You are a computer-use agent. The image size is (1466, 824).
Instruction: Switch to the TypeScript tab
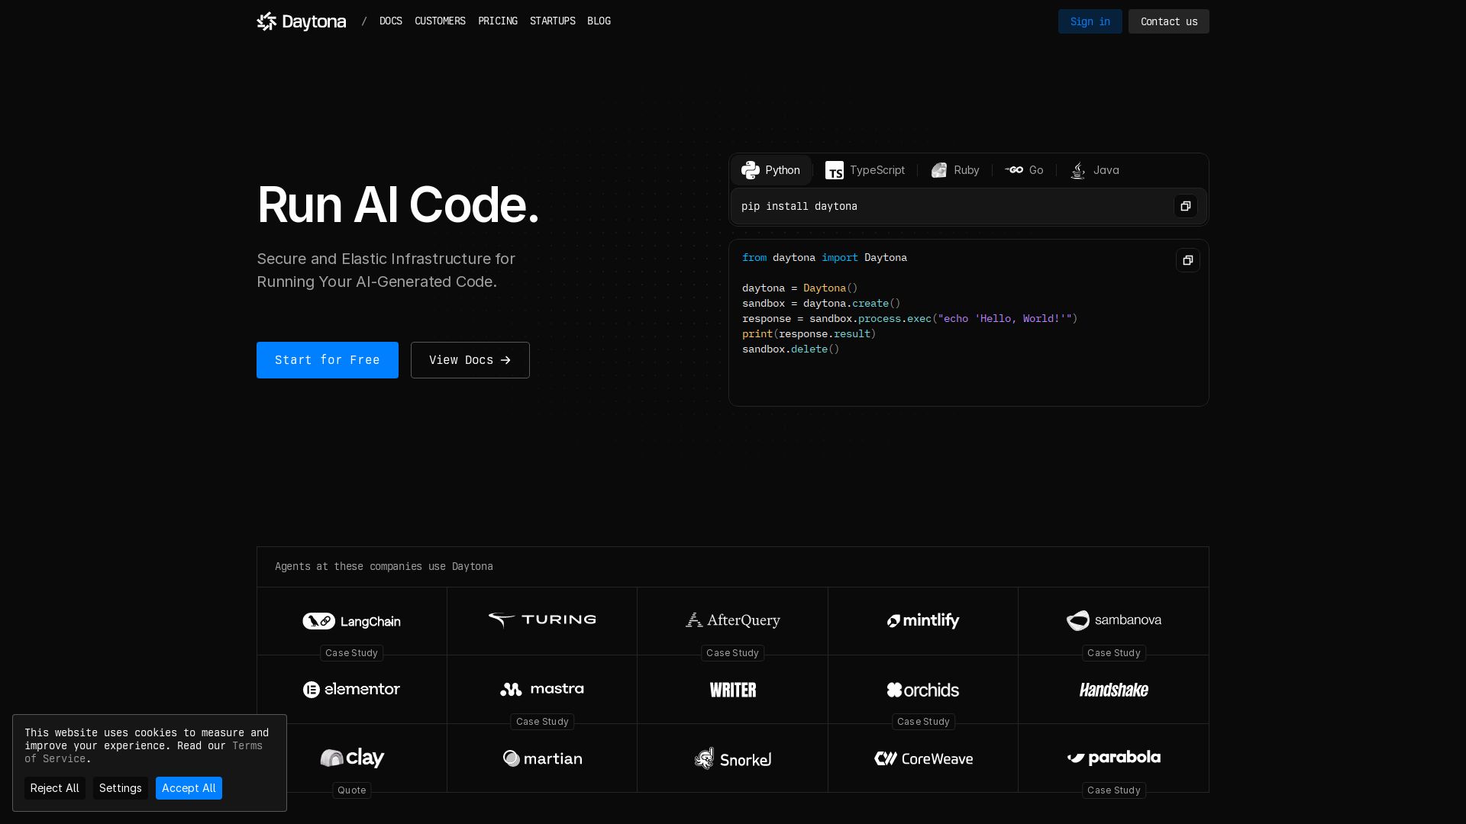pos(864,170)
